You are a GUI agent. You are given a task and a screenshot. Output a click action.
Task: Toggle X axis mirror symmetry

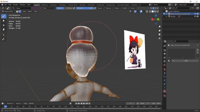pyautogui.click(x=153, y=8)
